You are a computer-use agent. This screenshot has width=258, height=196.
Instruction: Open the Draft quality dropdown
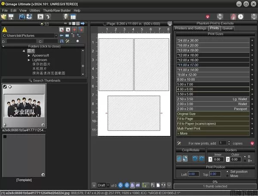108,185
